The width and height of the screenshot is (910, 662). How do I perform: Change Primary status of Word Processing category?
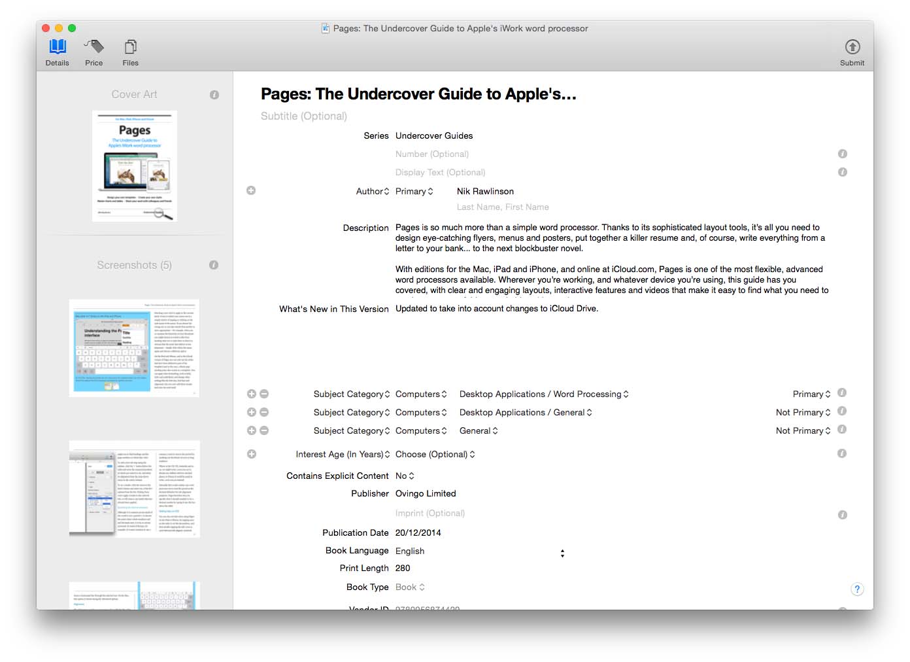pyautogui.click(x=812, y=394)
